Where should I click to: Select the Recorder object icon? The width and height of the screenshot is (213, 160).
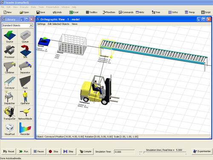click(25, 129)
